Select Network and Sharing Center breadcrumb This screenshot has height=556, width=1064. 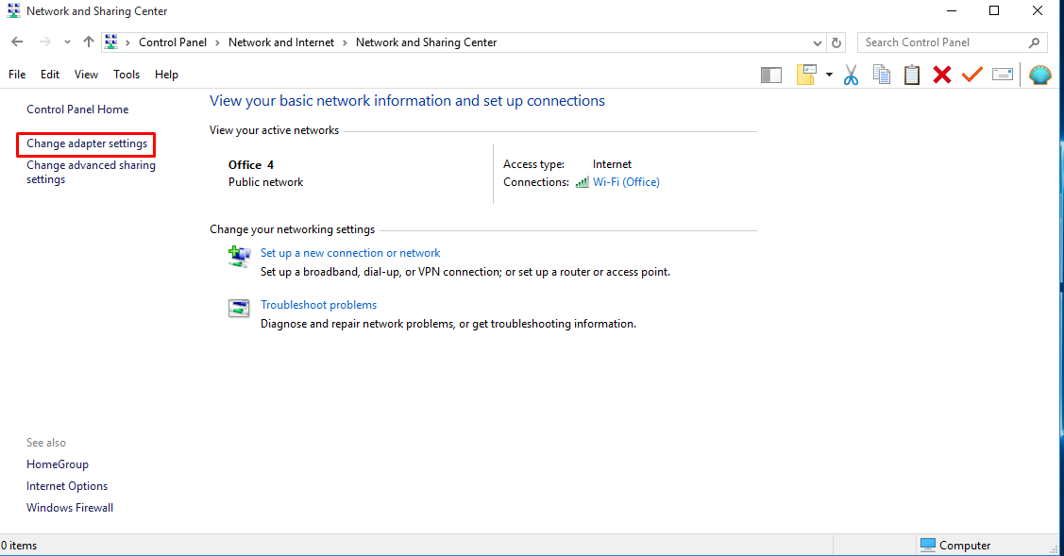pos(426,42)
